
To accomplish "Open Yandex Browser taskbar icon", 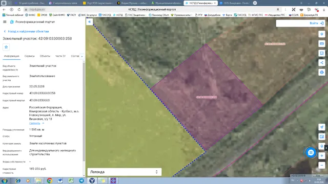I will [92, 180].
